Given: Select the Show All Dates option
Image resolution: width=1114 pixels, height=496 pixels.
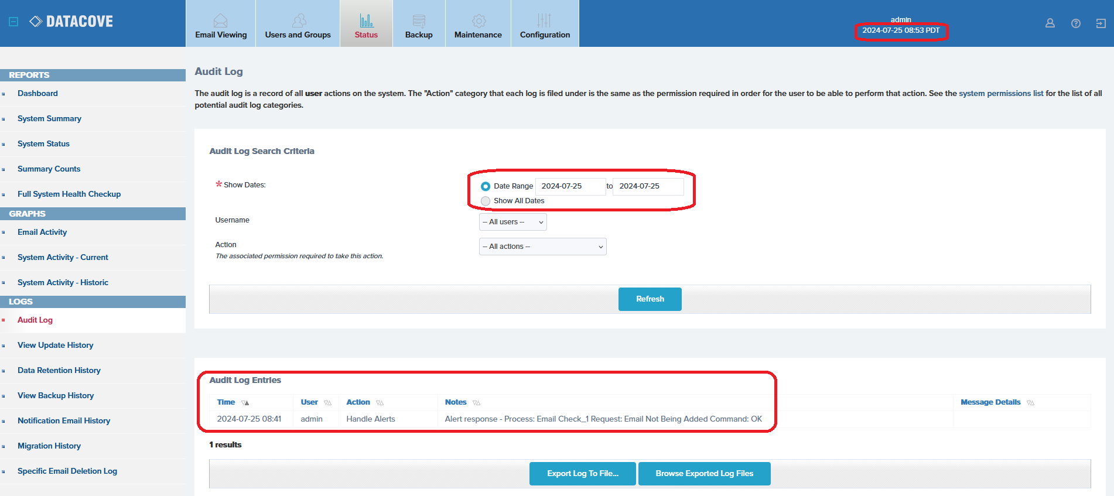Looking at the screenshot, I should [485, 201].
